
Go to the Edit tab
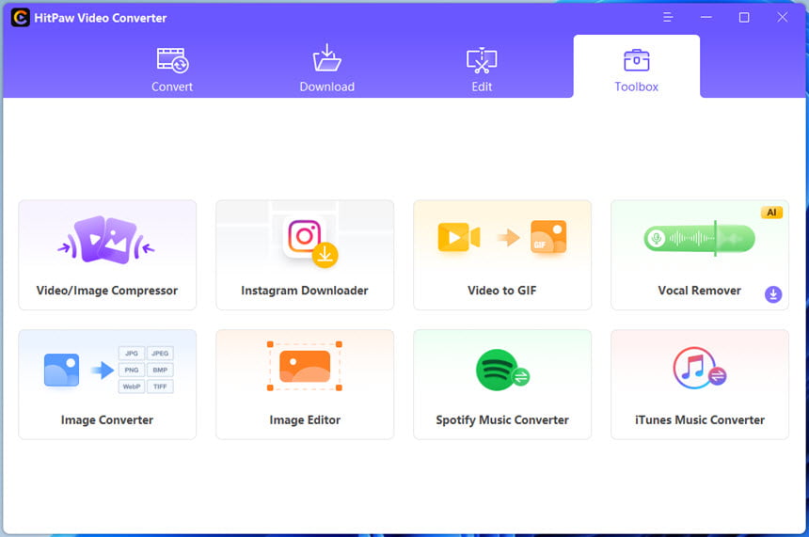482,70
